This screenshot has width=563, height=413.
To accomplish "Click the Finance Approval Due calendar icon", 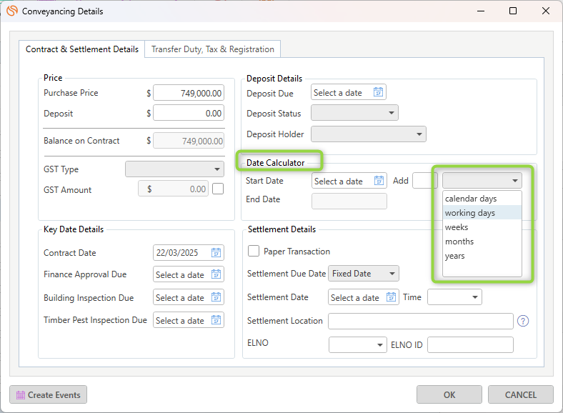I will (x=216, y=274).
